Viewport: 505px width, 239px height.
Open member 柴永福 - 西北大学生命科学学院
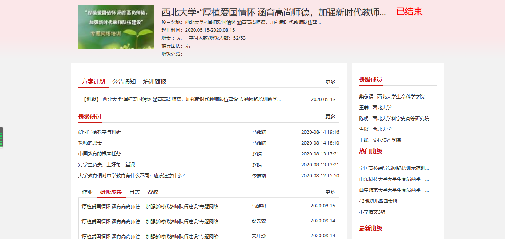(x=392, y=97)
